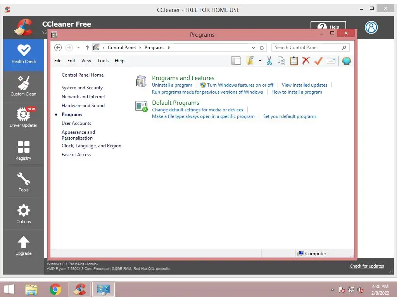Click How to install a program
Image resolution: width=397 pixels, height=297 pixels.
pyautogui.click(x=297, y=92)
